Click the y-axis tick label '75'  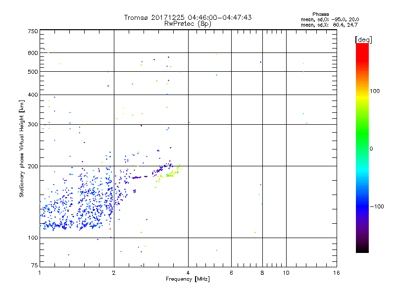tap(35, 265)
